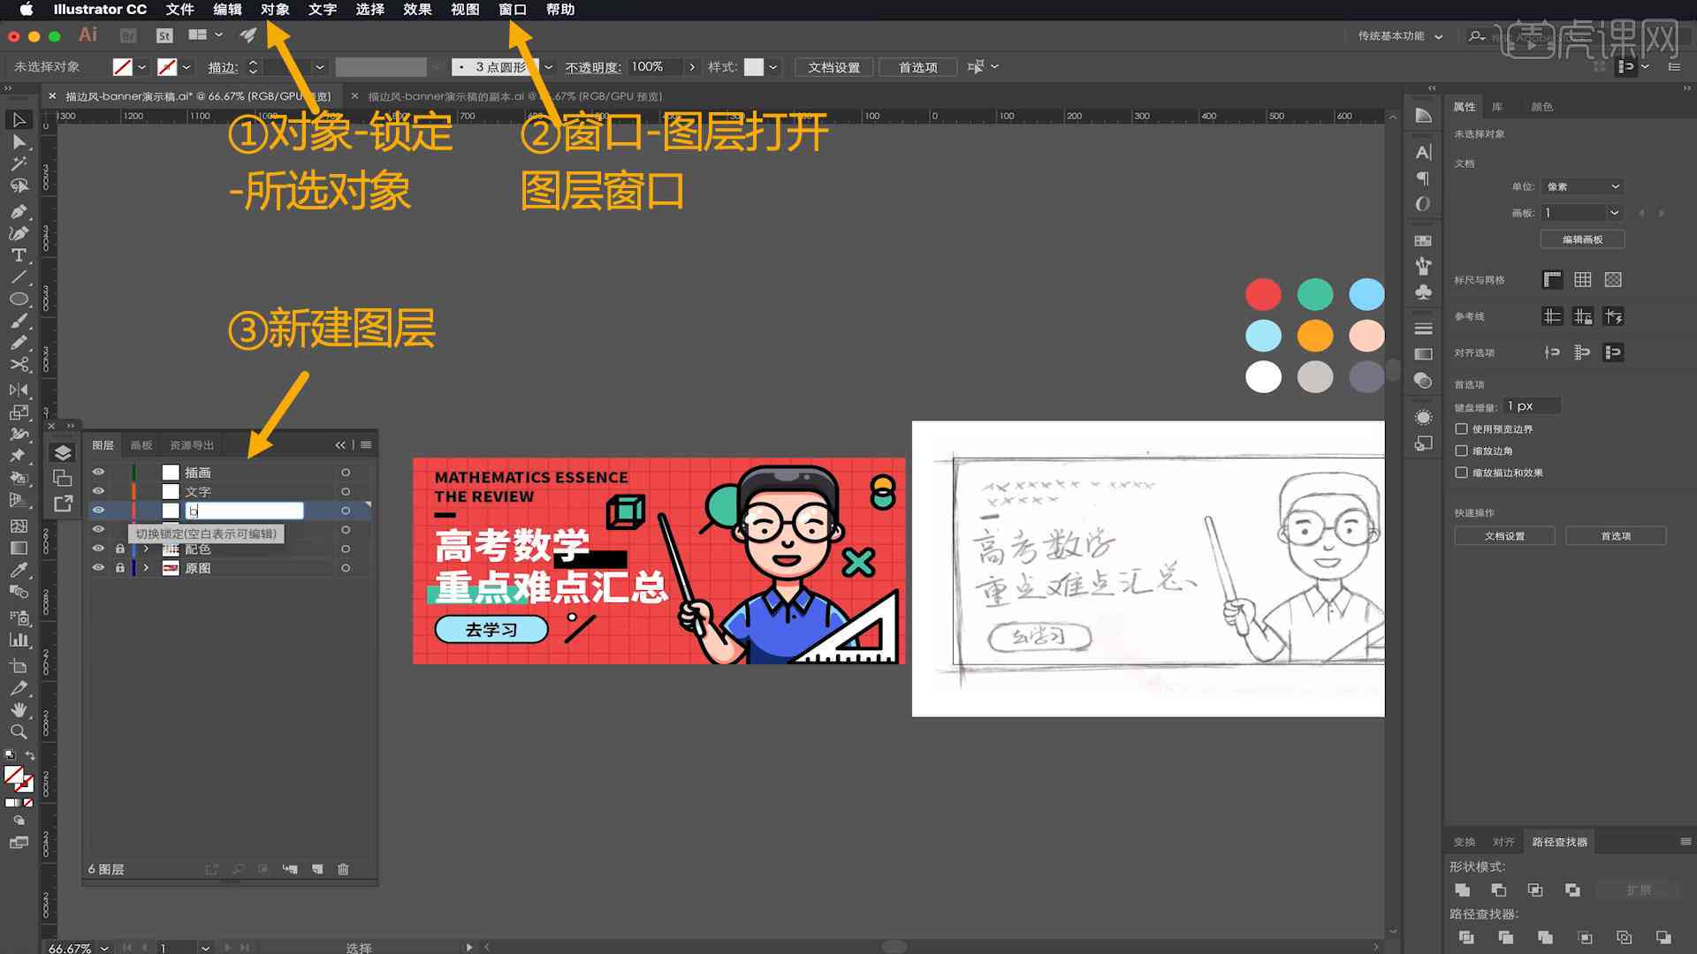
Task: Click the Stroke color icon
Action: pos(168,66)
